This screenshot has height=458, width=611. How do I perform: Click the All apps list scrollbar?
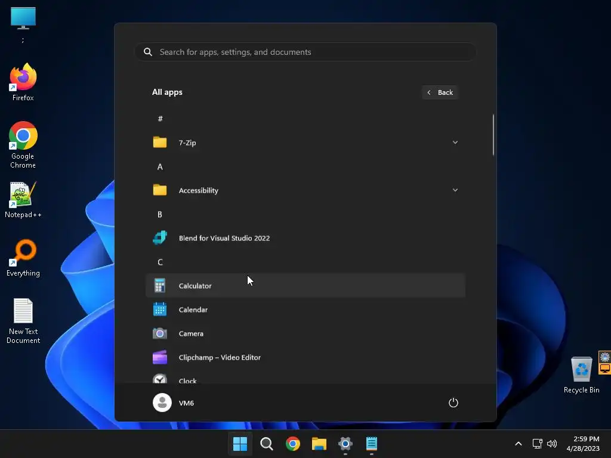point(493,135)
